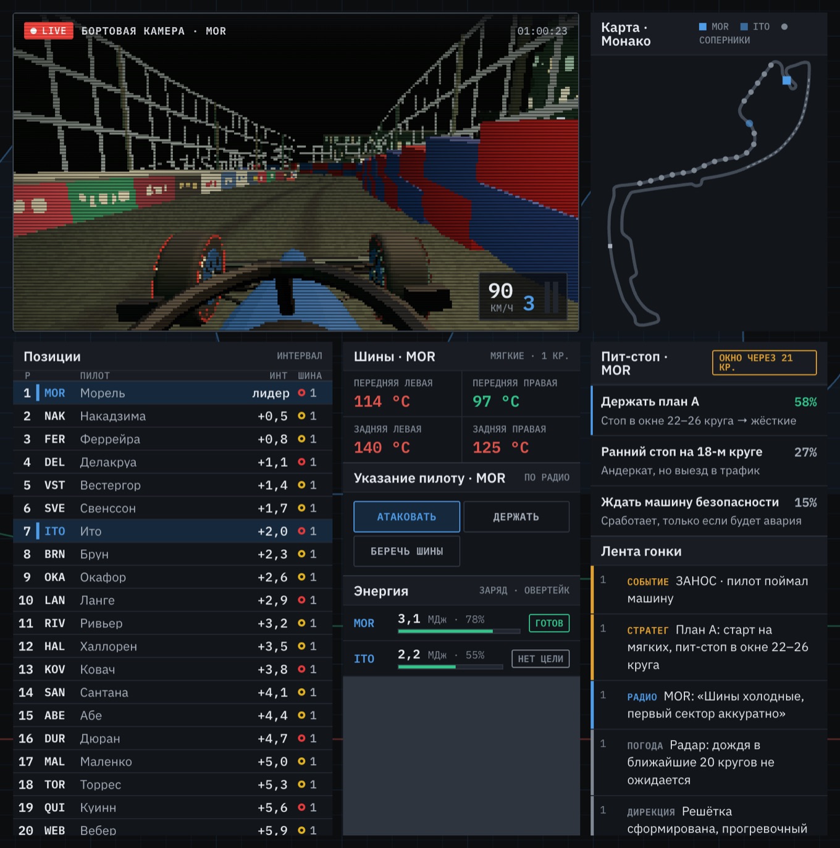Click the yellow tyre dot in Торрес's row
This screenshot has width=840, height=848.
click(x=301, y=784)
